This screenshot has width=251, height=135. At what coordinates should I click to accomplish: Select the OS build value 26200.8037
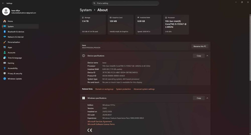click(x=107, y=115)
